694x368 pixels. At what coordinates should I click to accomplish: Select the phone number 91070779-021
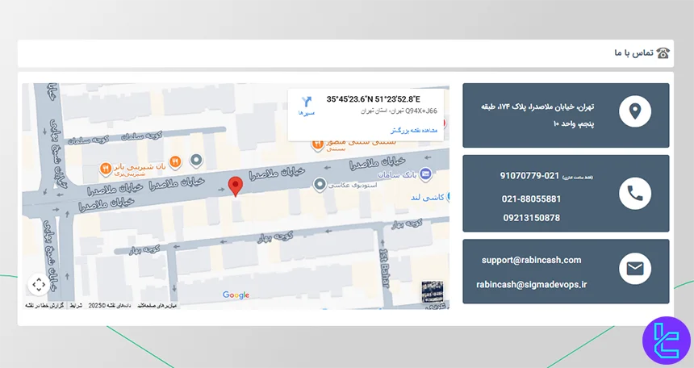(x=530, y=176)
